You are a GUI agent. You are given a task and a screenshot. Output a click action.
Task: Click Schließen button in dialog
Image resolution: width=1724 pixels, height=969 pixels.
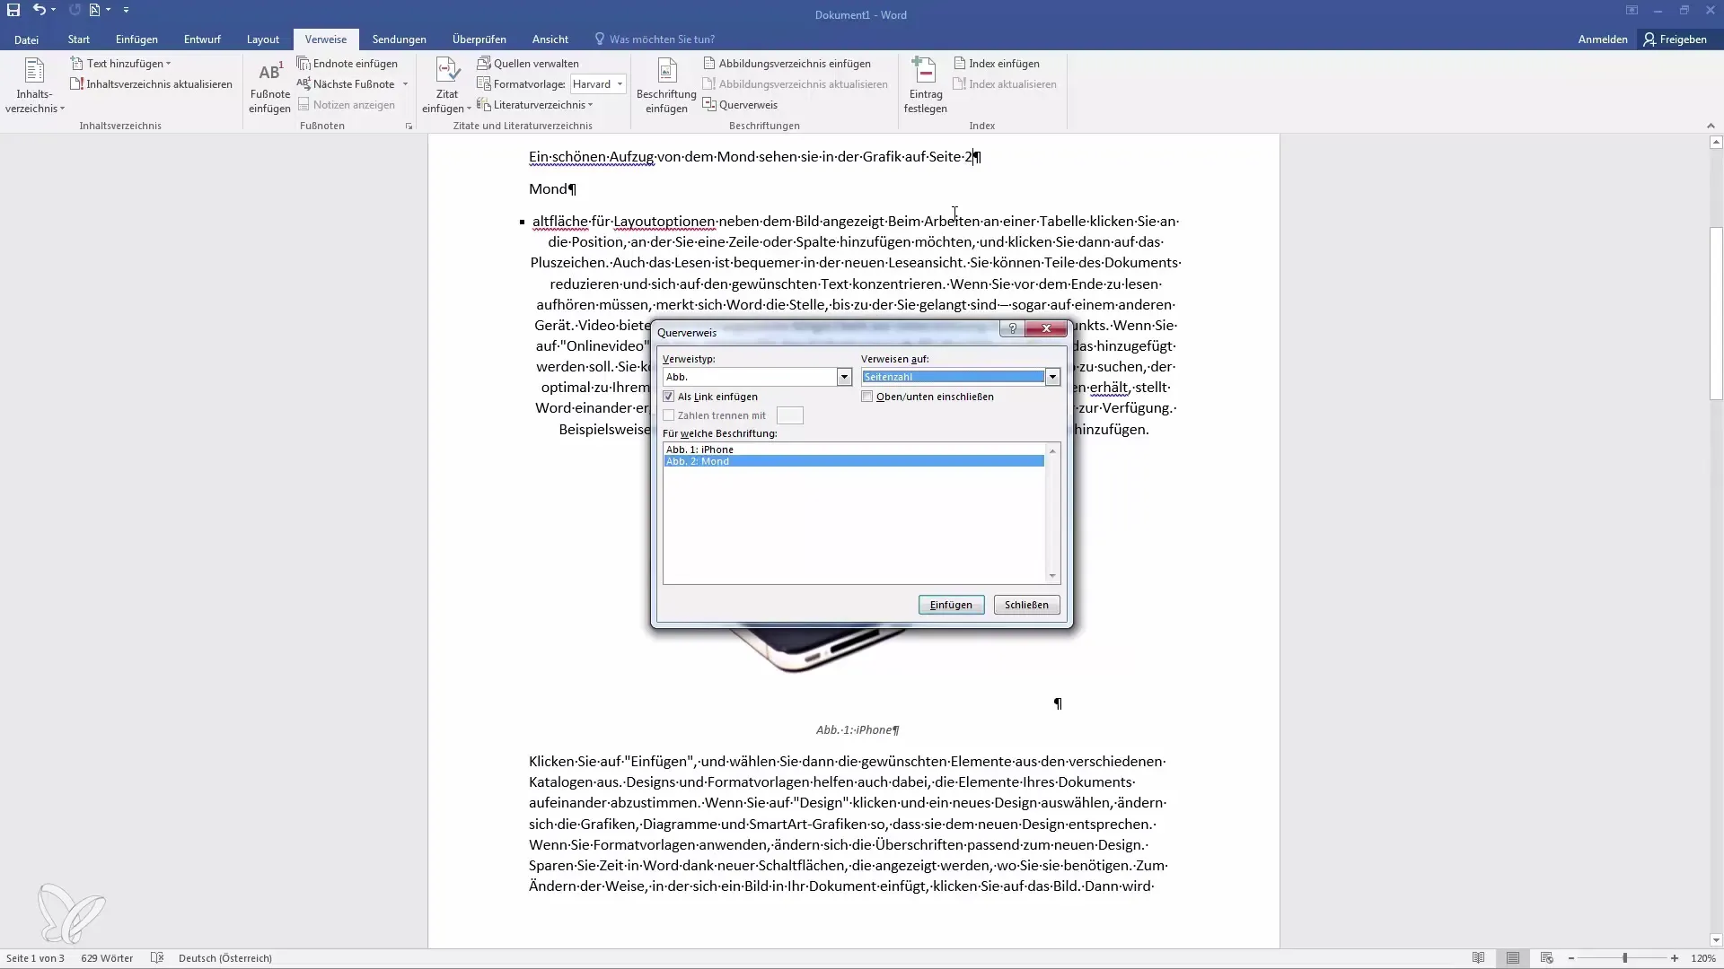pos(1026,605)
